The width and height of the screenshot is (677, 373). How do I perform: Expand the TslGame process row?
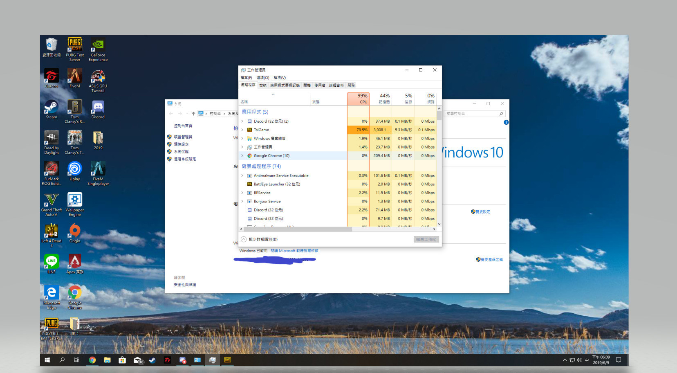click(242, 130)
